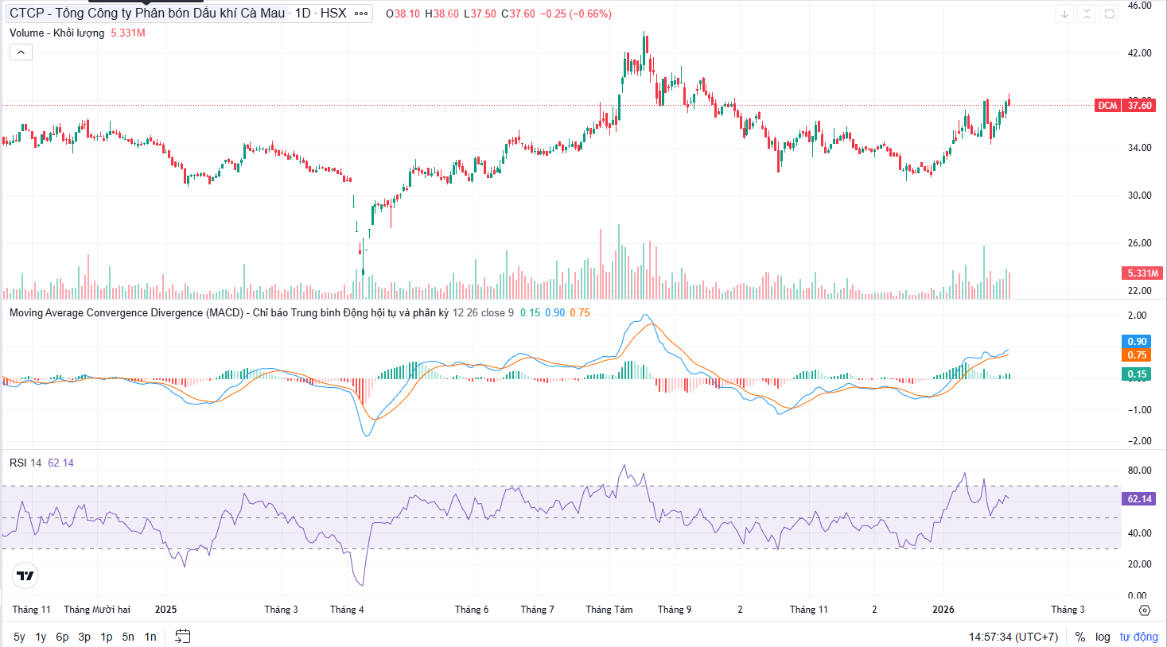Open the timezone menu showing UTC+7
This screenshot has width=1167, height=647.
[x=1013, y=637]
